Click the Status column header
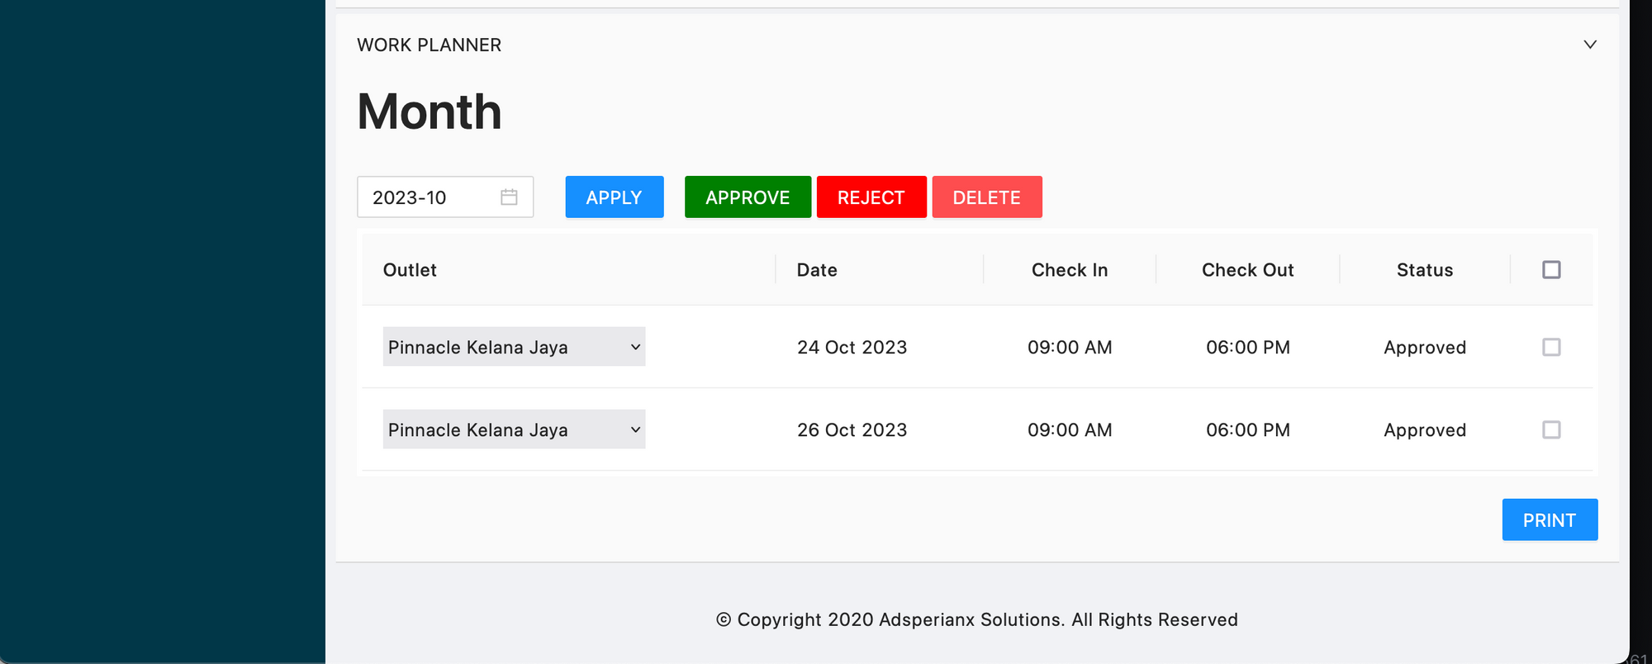 (1424, 270)
